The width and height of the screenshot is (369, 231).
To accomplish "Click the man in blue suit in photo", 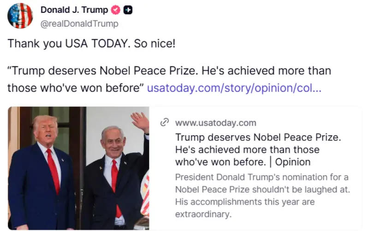I will pyautogui.click(x=42, y=173).
